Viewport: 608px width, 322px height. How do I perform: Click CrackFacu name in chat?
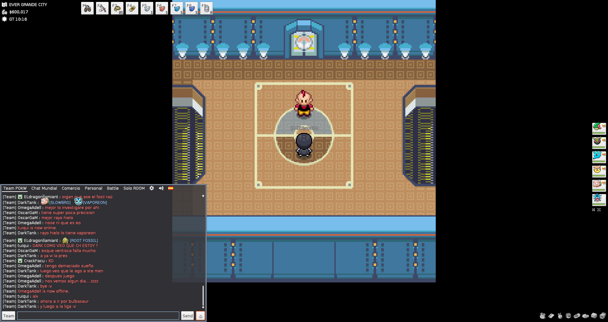tap(34, 261)
